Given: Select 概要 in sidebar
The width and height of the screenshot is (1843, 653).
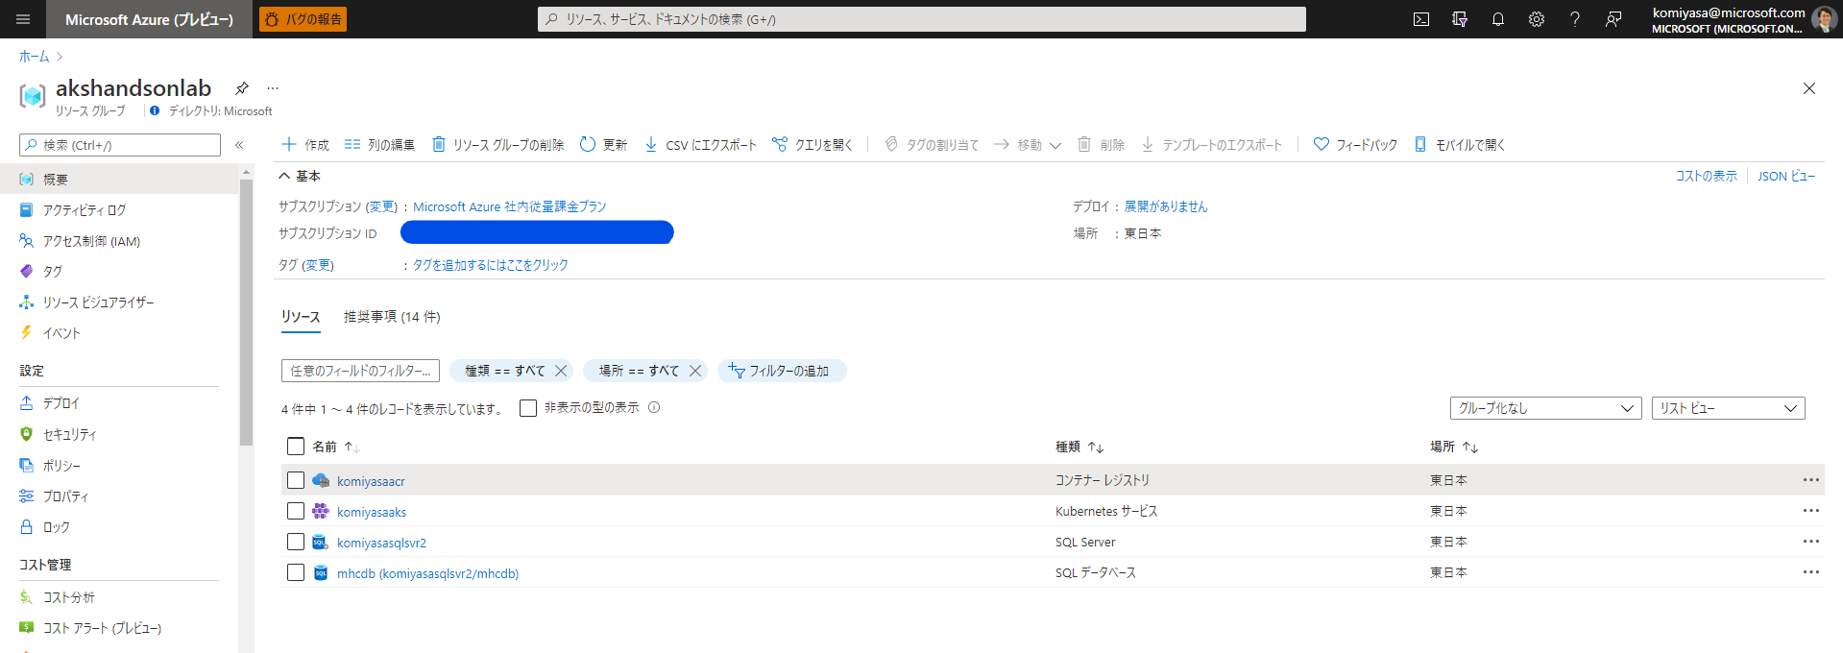Looking at the screenshot, I should pos(119,180).
